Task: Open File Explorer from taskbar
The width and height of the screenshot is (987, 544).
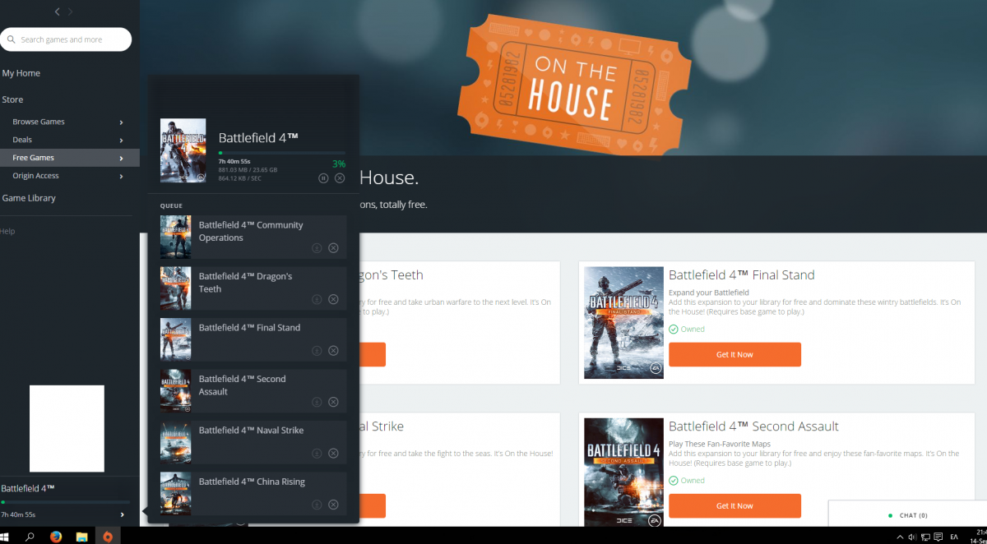Action: pyautogui.click(x=81, y=537)
